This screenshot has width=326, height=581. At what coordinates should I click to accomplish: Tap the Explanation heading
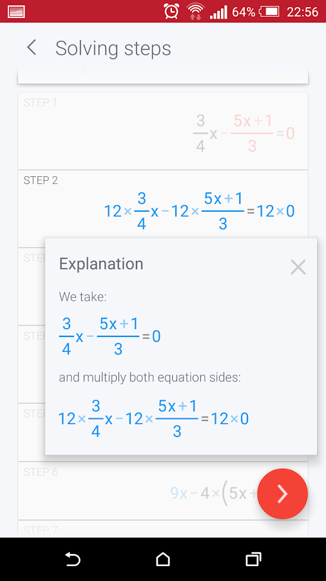(101, 264)
